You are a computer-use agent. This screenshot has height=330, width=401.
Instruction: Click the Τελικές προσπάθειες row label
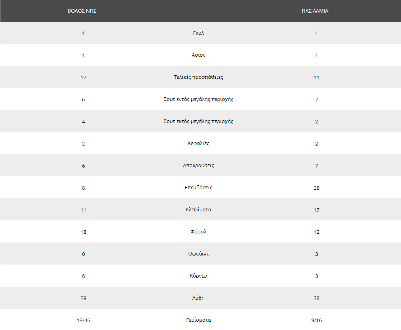(x=198, y=77)
